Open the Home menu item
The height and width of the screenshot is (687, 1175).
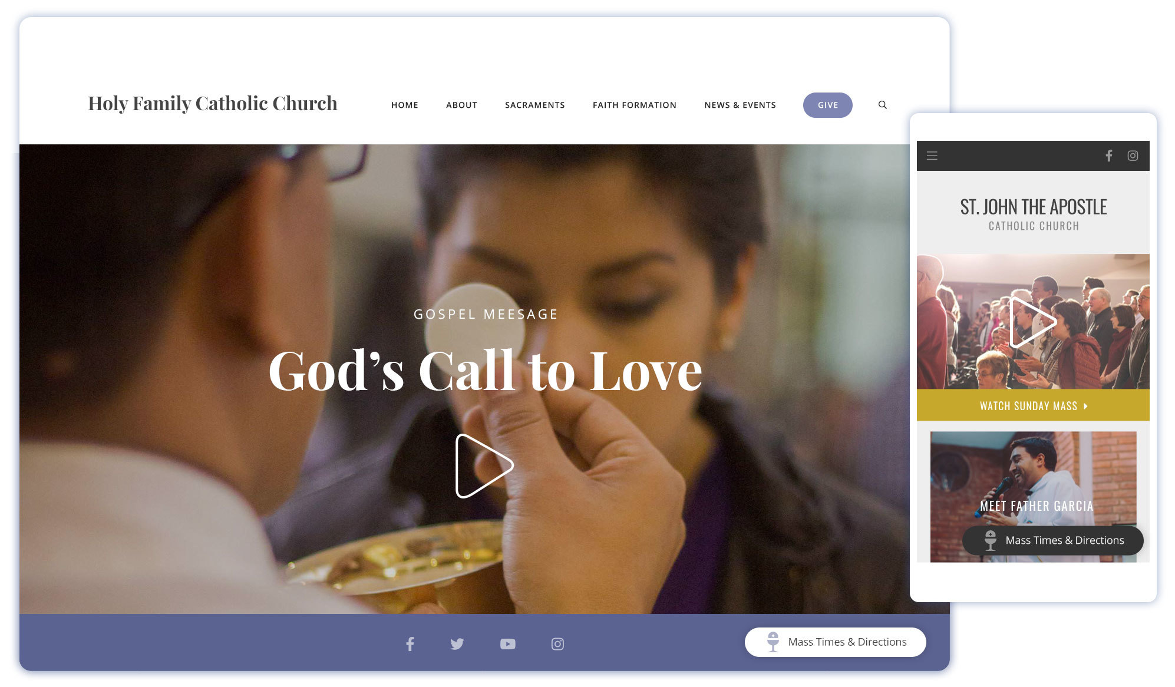click(x=404, y=105)
